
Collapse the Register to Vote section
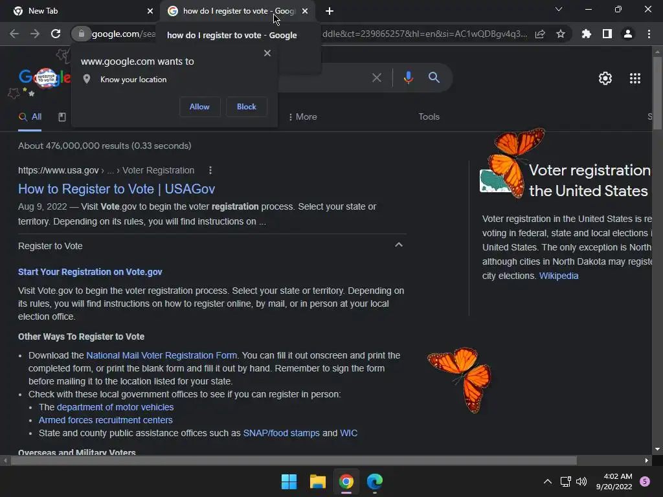(x=399, y=245)
